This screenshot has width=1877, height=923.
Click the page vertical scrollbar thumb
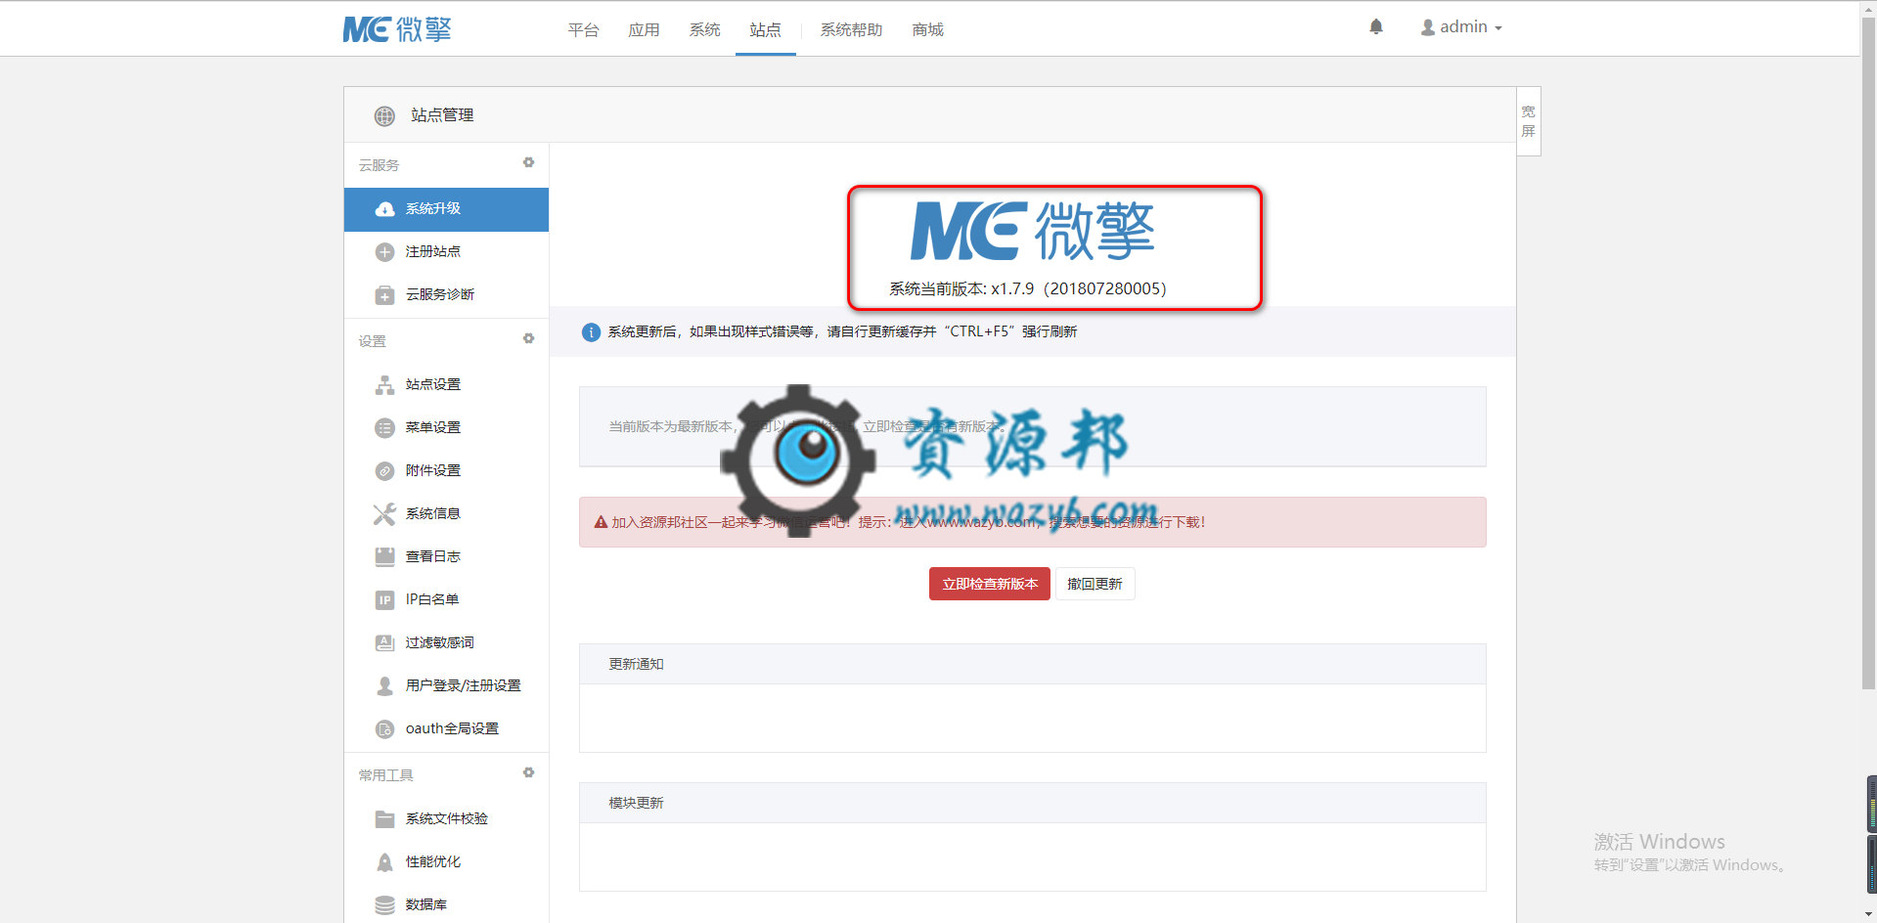pos(1868,352)
